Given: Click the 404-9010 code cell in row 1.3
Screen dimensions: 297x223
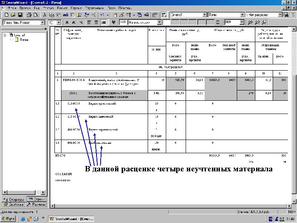Looking at the screenshot, I should [x=73, y=130].
